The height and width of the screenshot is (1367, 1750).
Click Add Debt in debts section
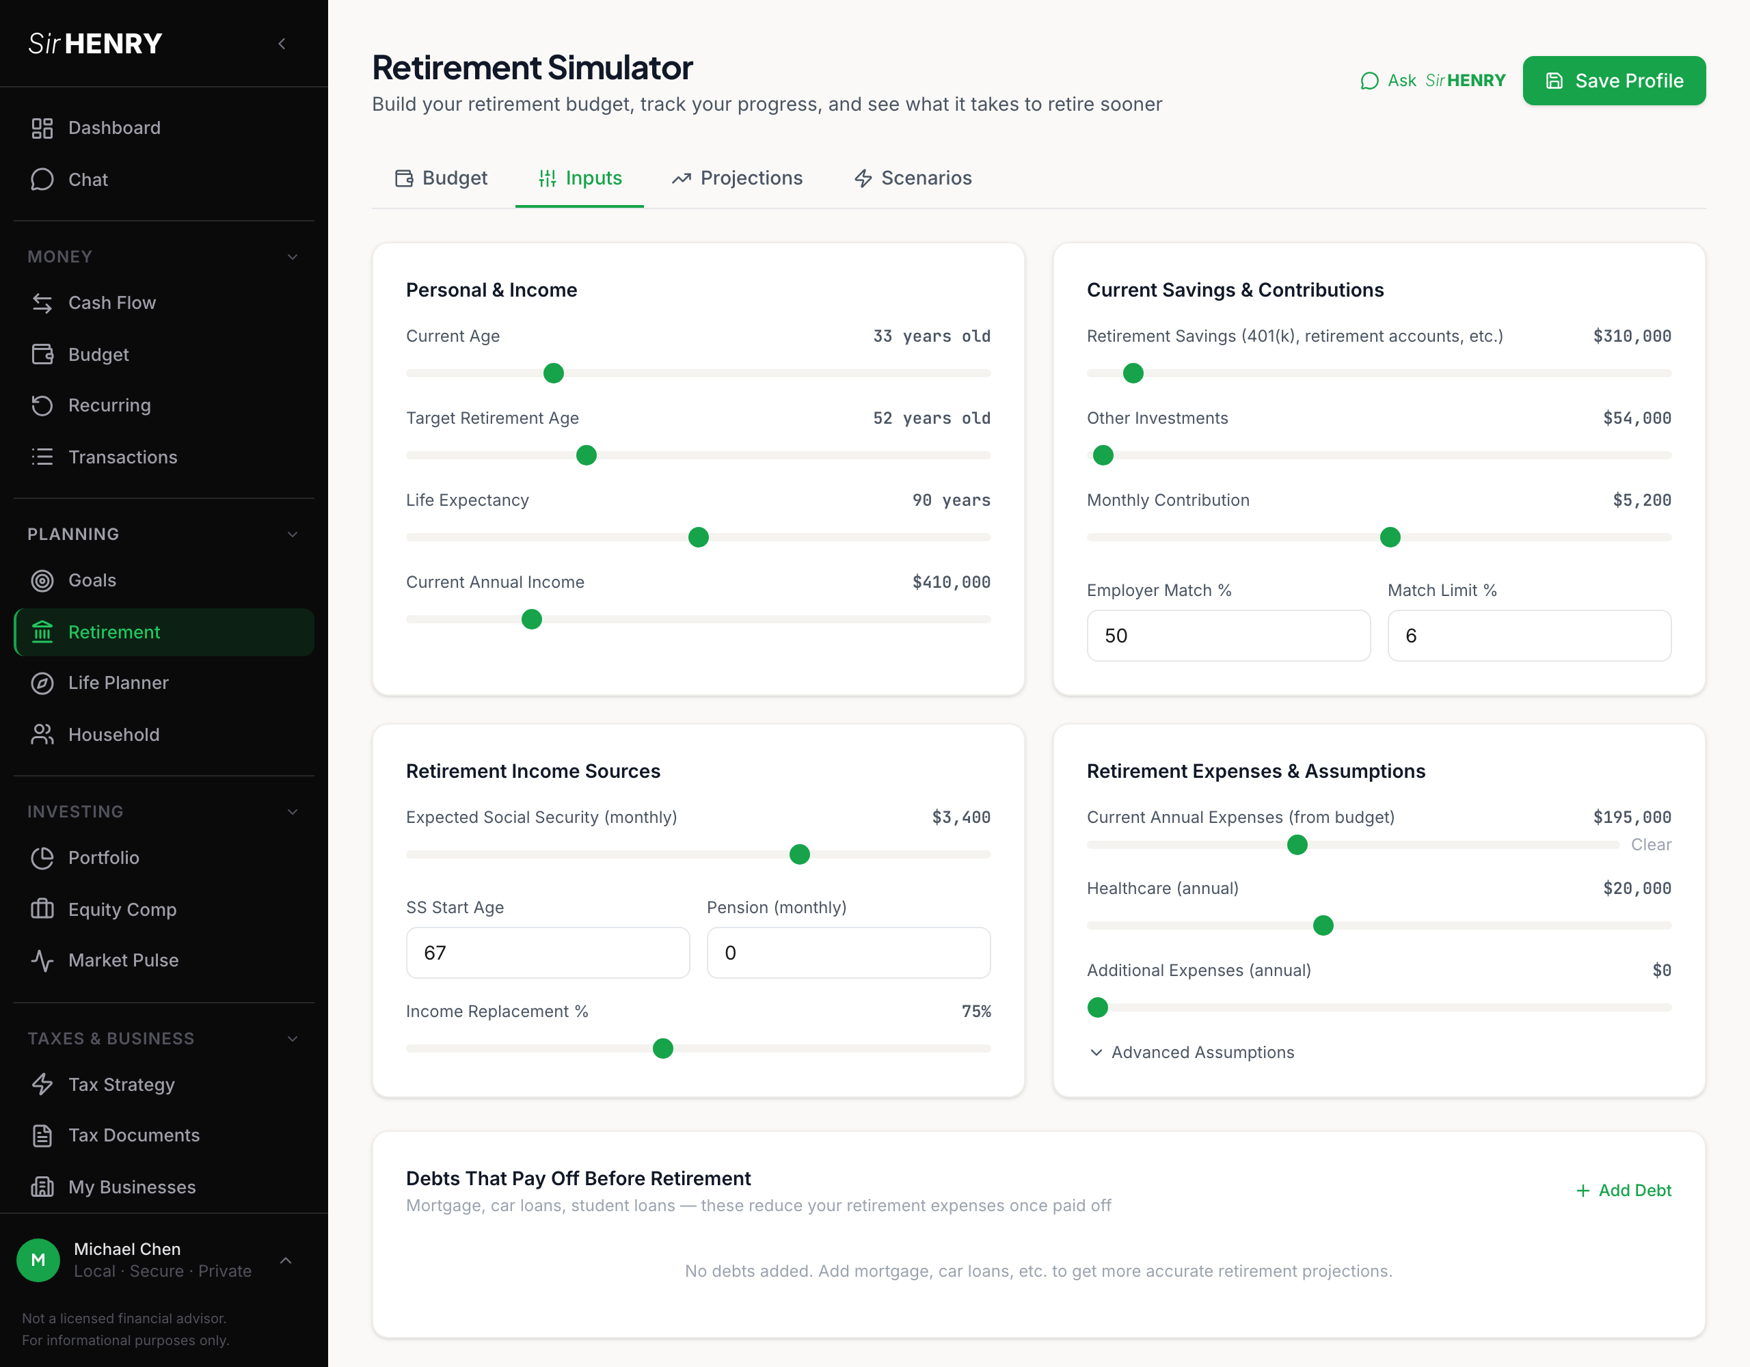[x=1623, y=1190]
